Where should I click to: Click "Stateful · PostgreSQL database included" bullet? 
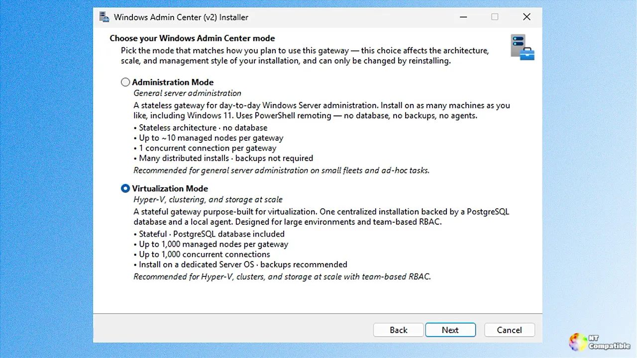tap(209, 234)
